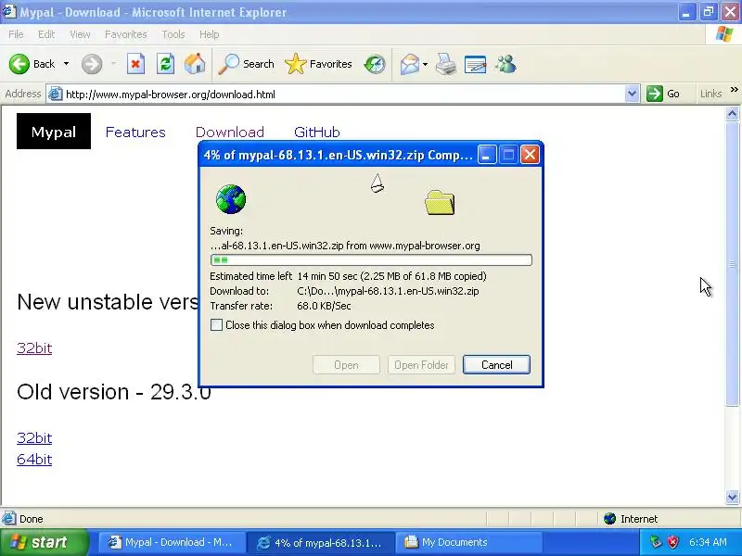Open the Features page link
Viewport: 742px width, 556px height.
point(135,132)
